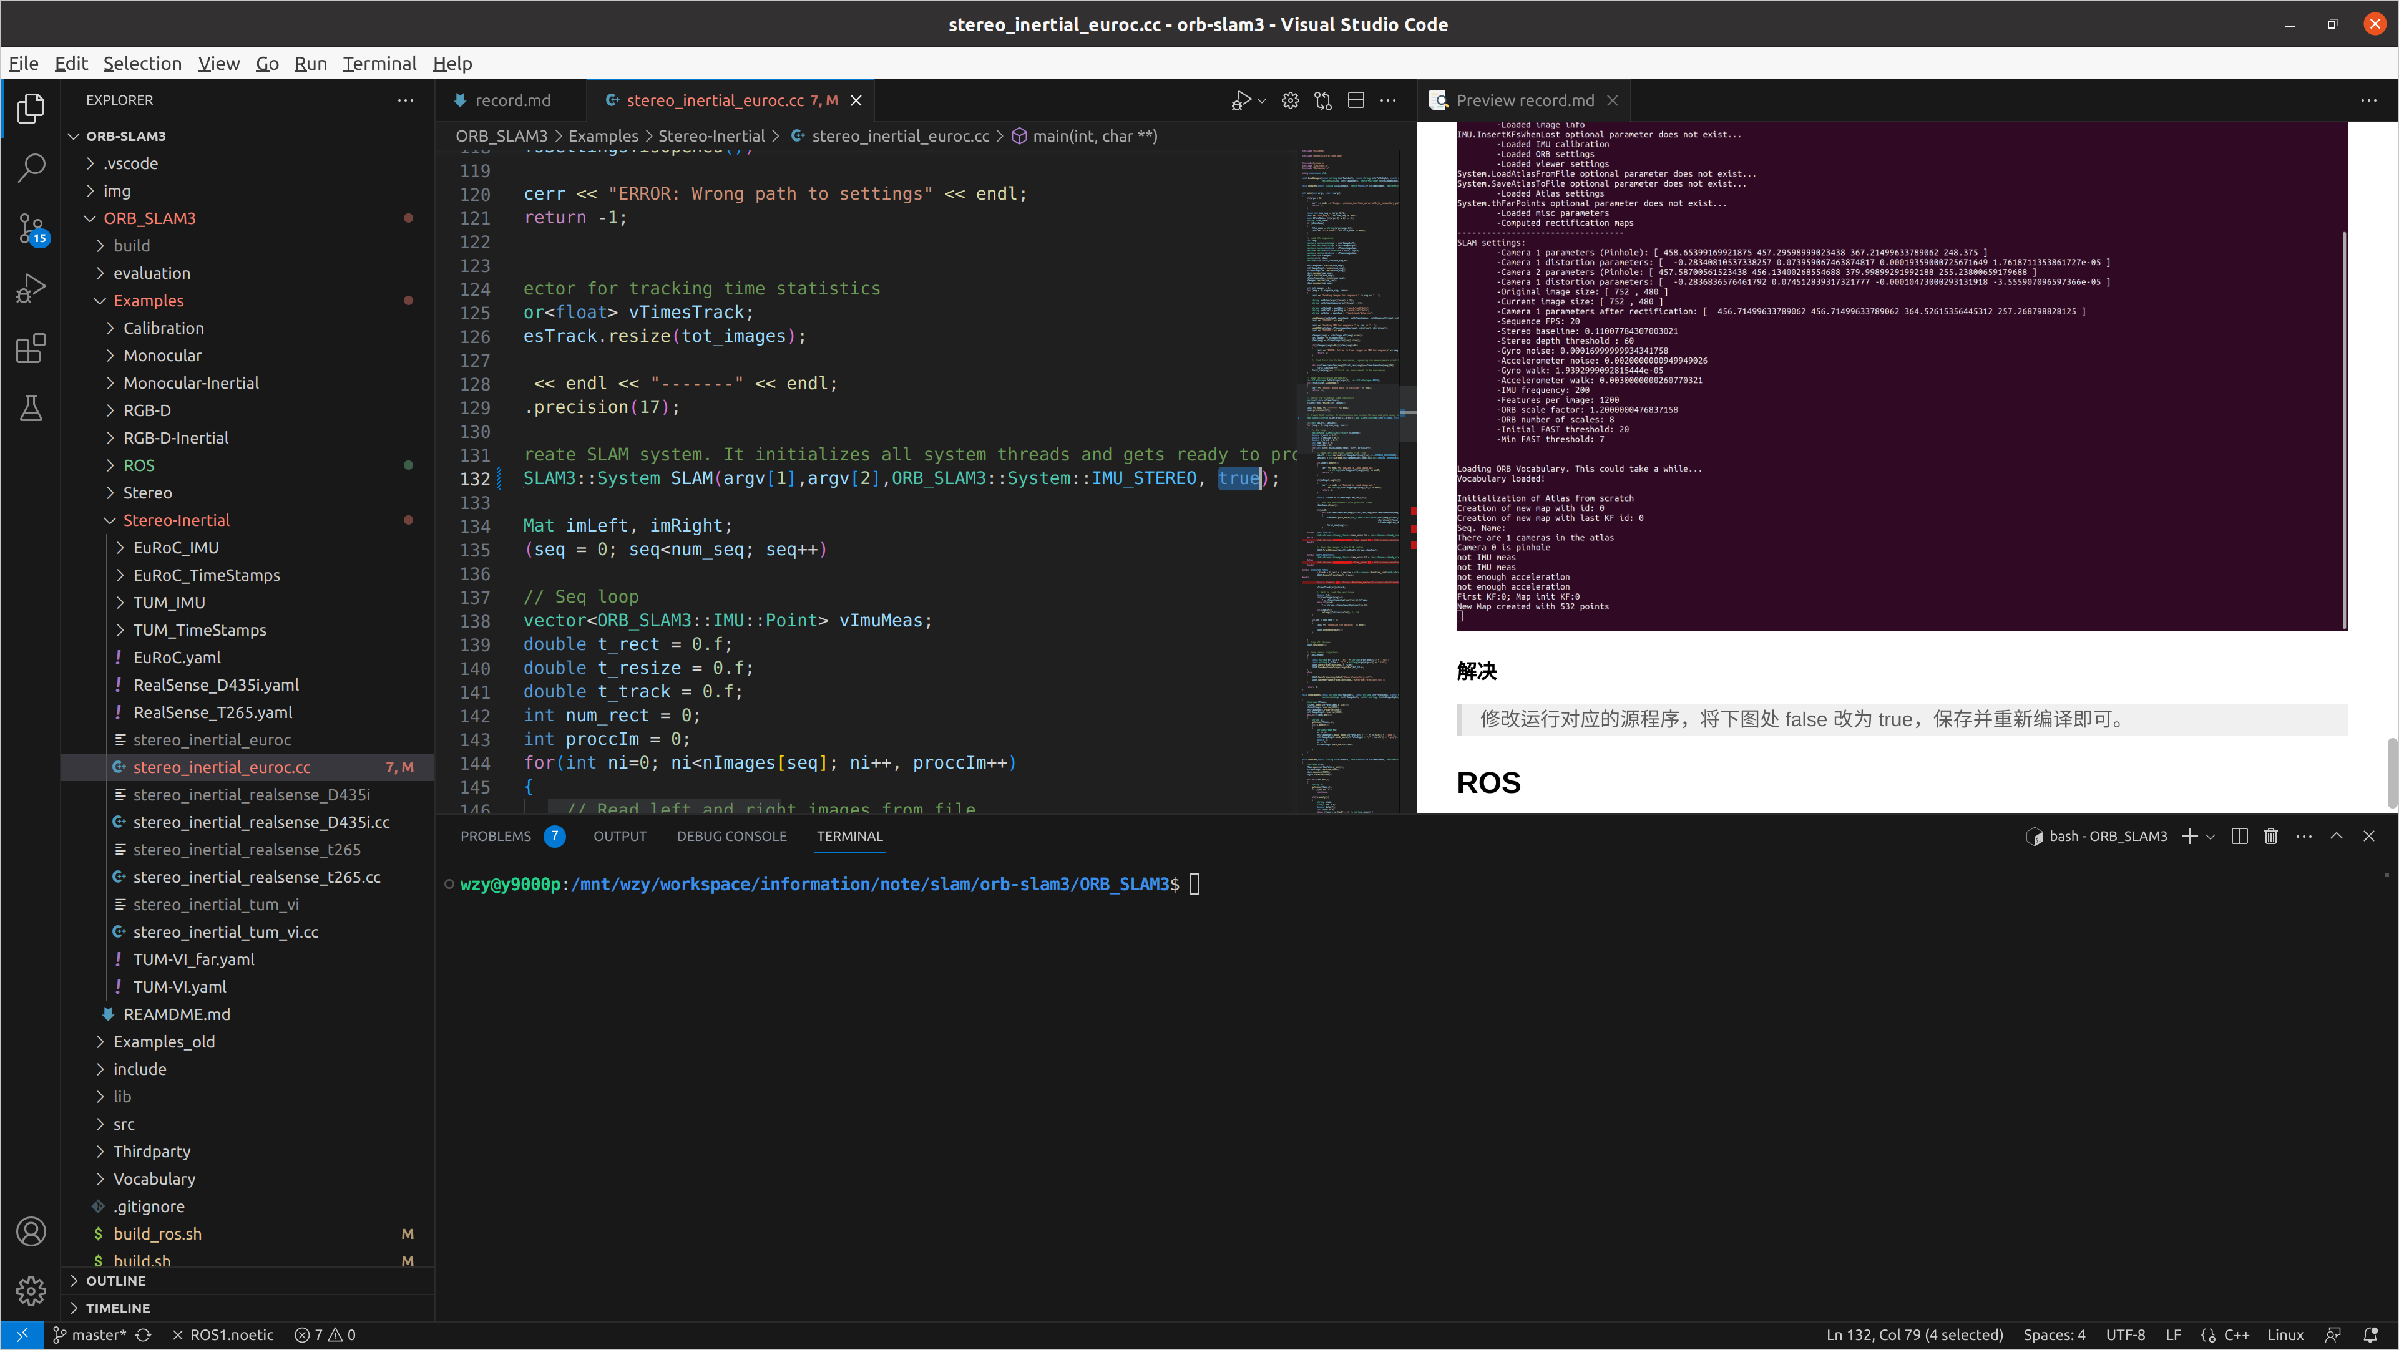Change end of line sequence LF
The width and height of the screenshot is (2399, 1350).
click(x=2172, y=1335)
